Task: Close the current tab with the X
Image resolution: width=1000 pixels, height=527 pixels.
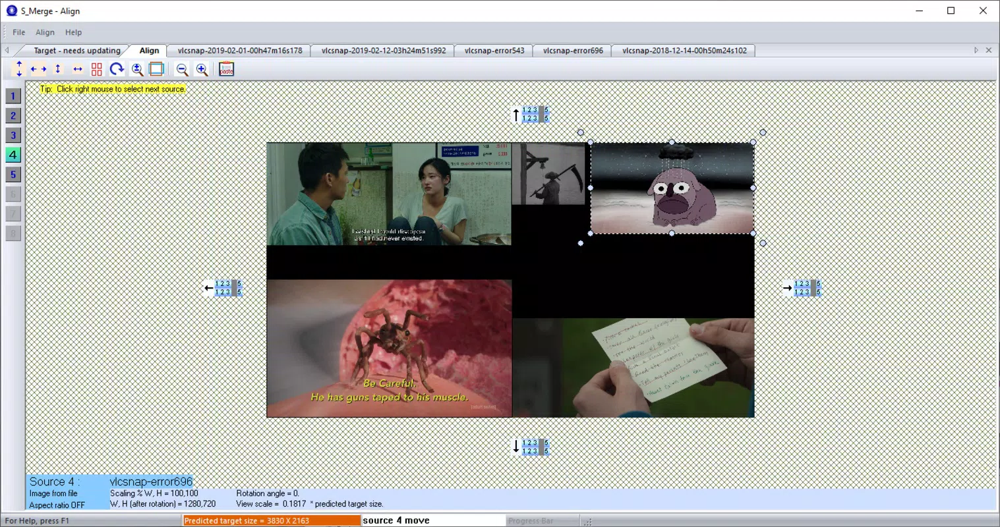Action: 988,50
